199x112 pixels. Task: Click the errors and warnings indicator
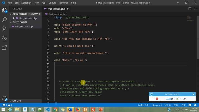pos(7,105)
